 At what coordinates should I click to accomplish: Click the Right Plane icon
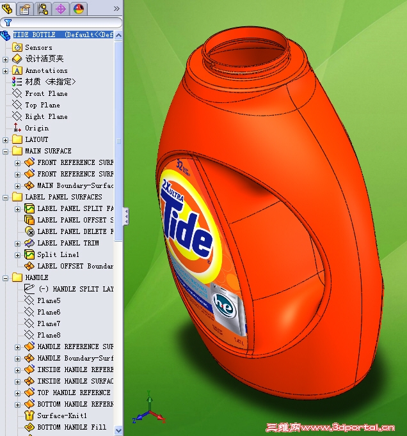[17, 116]
